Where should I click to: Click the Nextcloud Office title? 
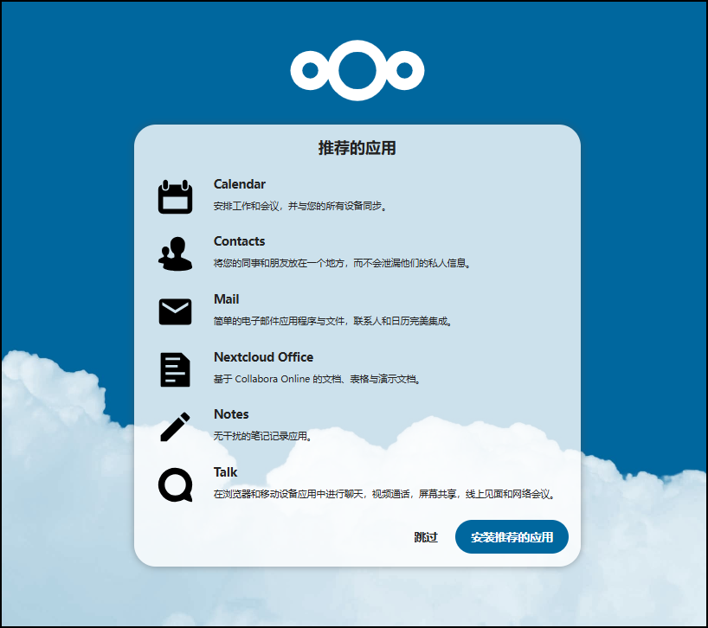pyautogui.click(x=263, y=357)
